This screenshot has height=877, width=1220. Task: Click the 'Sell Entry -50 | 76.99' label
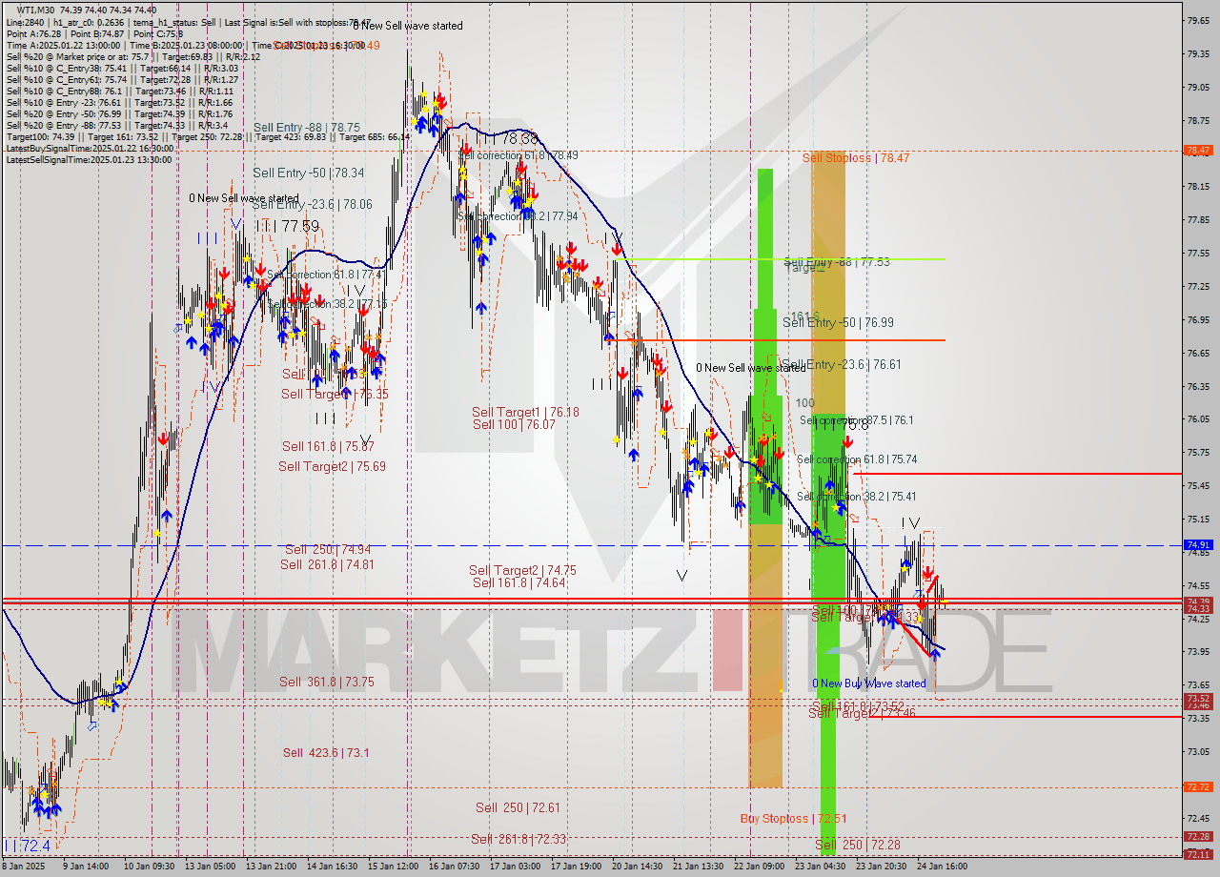pos(838,322)
